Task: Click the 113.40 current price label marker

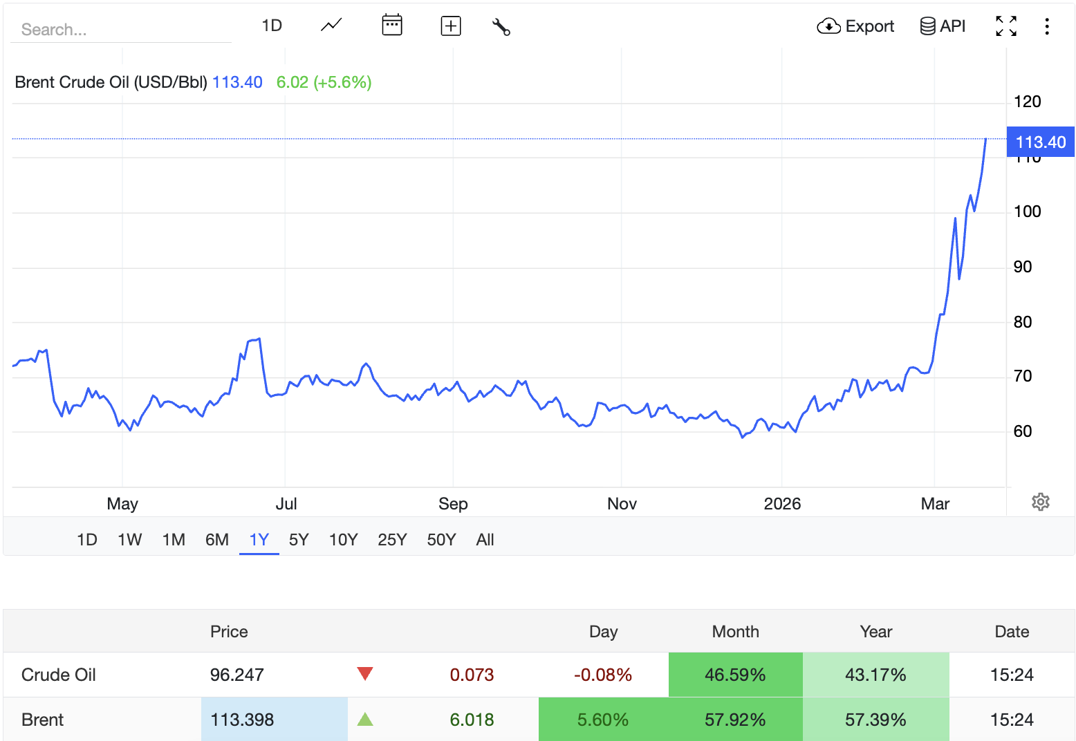Action: (1040, 142)
